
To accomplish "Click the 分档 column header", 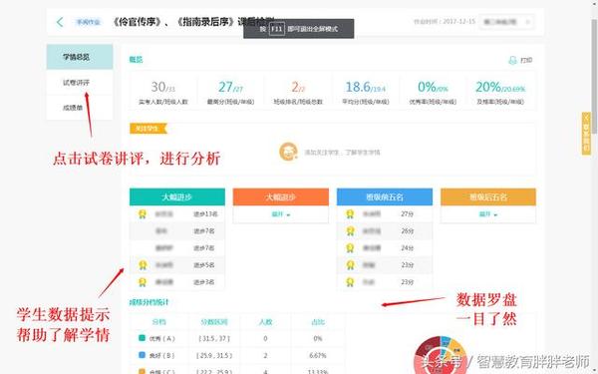I will 159,322.
